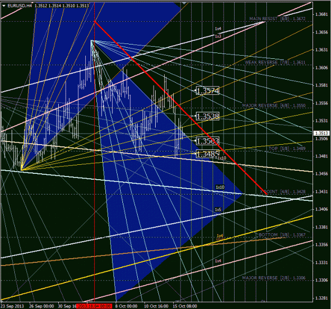The height and width of the screenshot is (309, 331).
Task: Open the chart menu triangle beside EURUSD,H4
Action: tap(4, 6)
